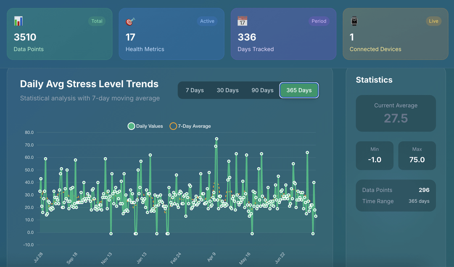454x267 pixels.
Task: Click the Max 75.0 statistic box
Action: coord(417,156)
